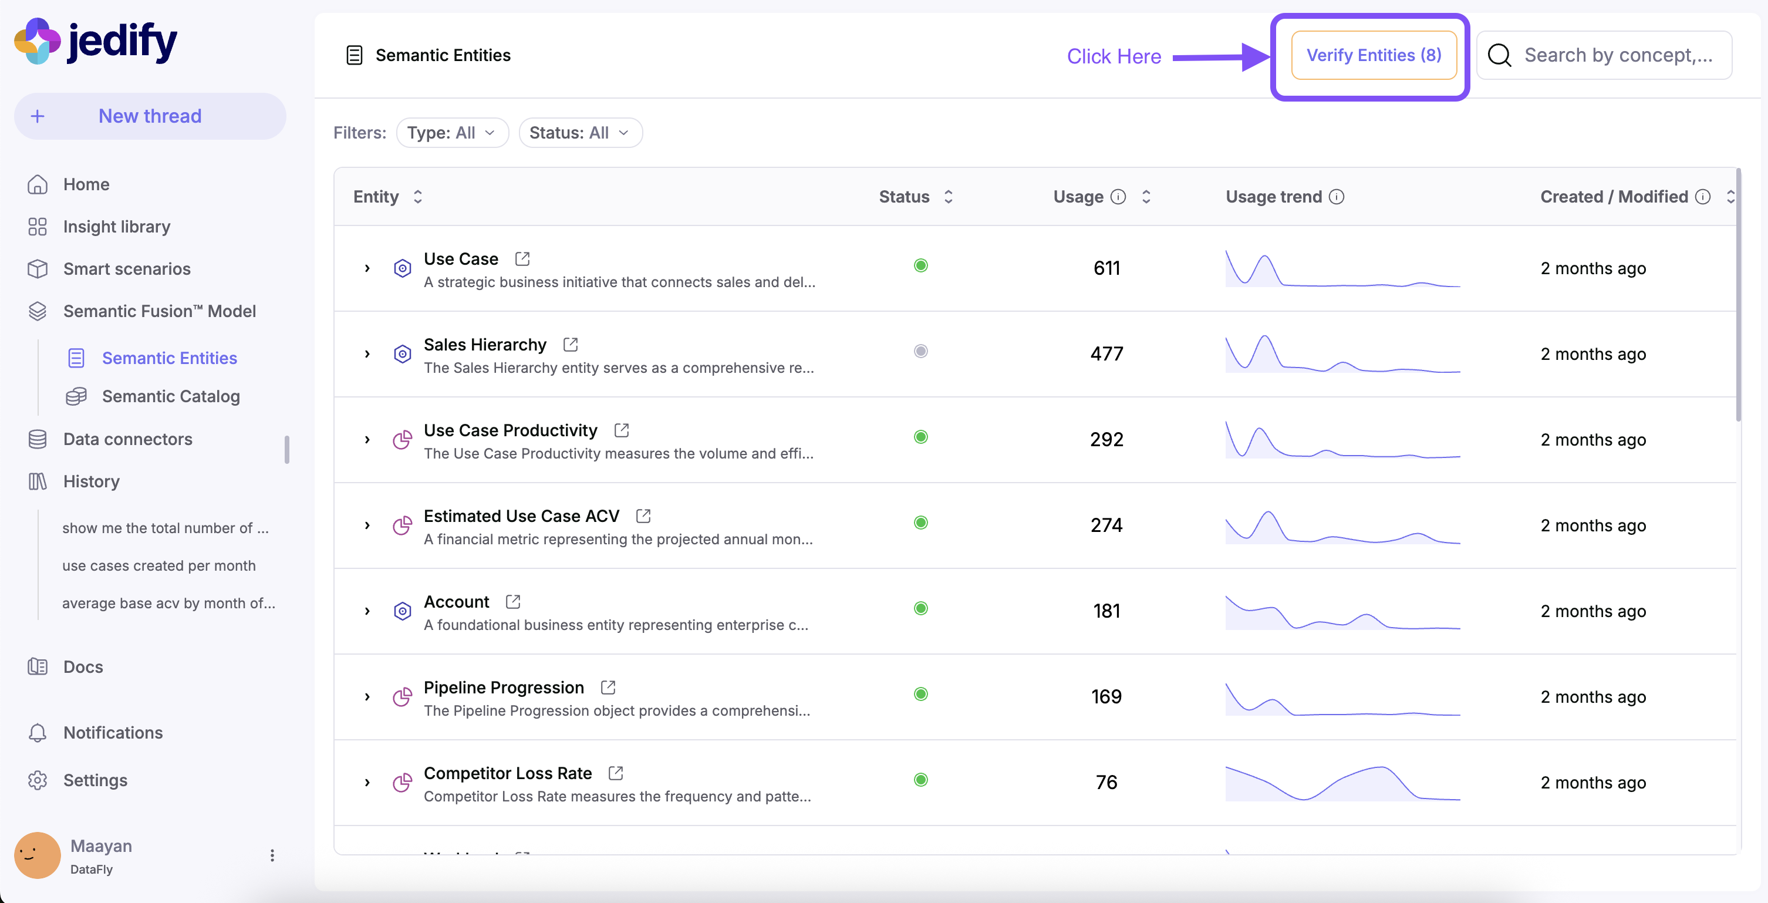Go to Semantic Catalog in sidebar

[170, 396]
